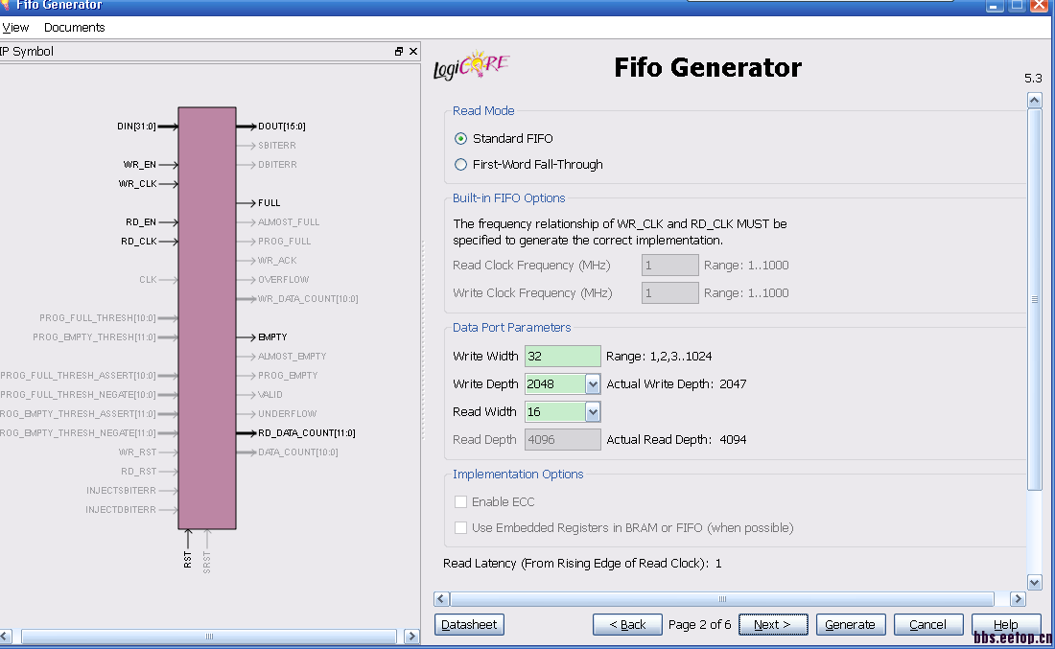The image size is (1055, 649).
Task: Click IP Symbol horizontal scrollbar thumb
Action: pyautogui.click(x=209, y=636)
